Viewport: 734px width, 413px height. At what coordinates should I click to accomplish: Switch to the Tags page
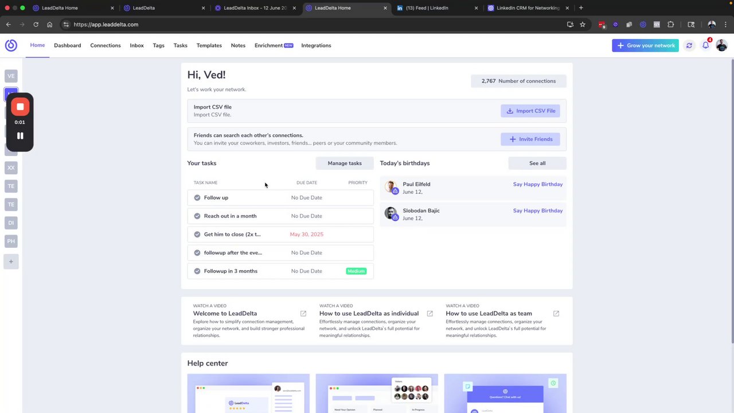coord(159,45)
